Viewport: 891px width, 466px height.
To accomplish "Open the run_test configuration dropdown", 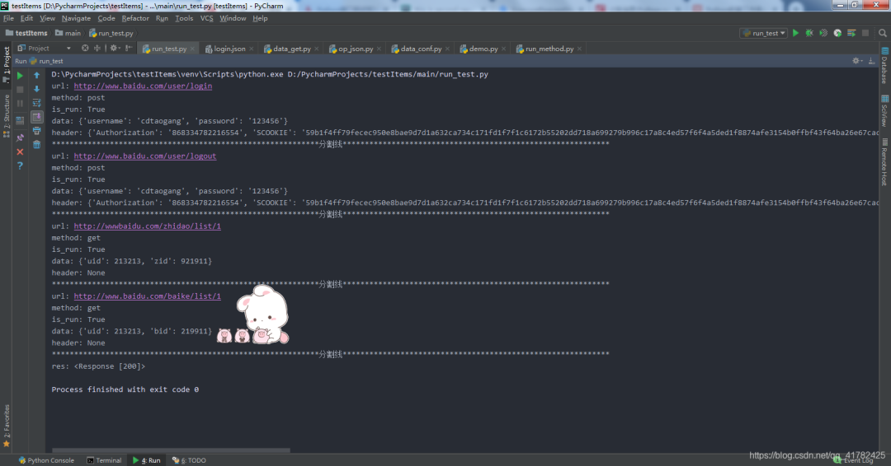I will 763,33.
